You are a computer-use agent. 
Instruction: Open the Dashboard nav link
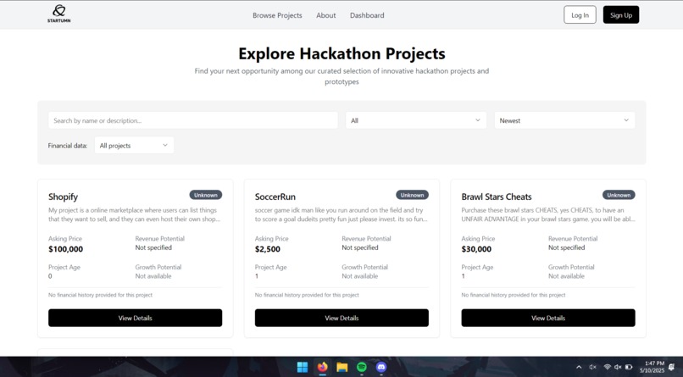click(x=367, y=15)
